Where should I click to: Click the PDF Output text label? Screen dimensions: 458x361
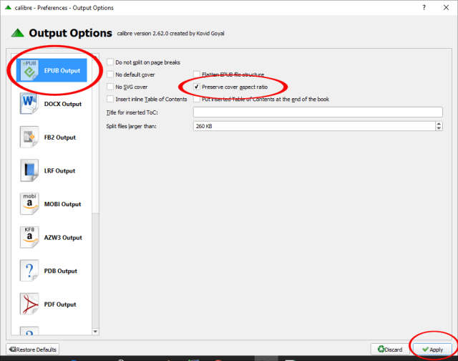(60, 304)
